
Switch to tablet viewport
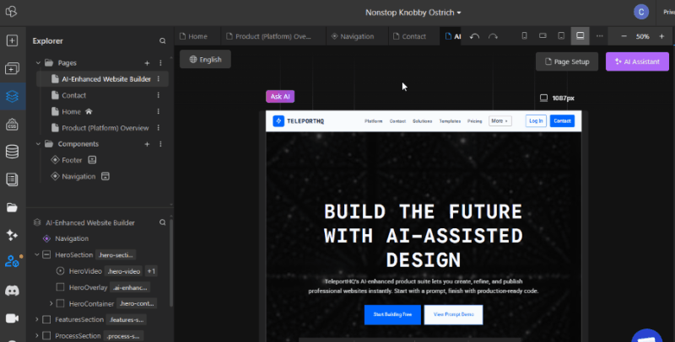pyautogui.click(x=561, y=36)
